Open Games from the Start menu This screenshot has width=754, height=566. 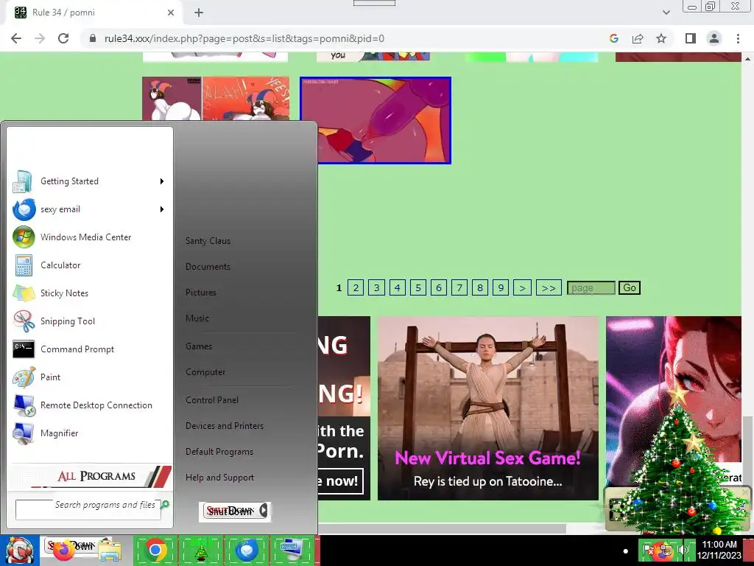[x=199, y=346]
